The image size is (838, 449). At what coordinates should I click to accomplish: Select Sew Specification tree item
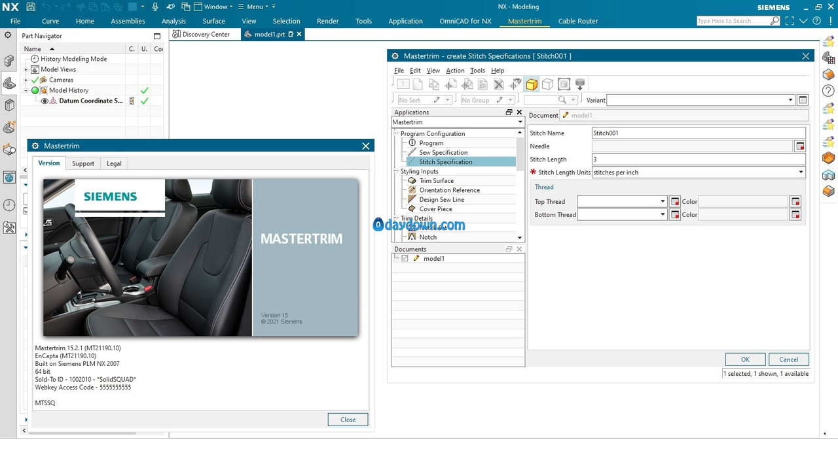click(x=443, y=152)
